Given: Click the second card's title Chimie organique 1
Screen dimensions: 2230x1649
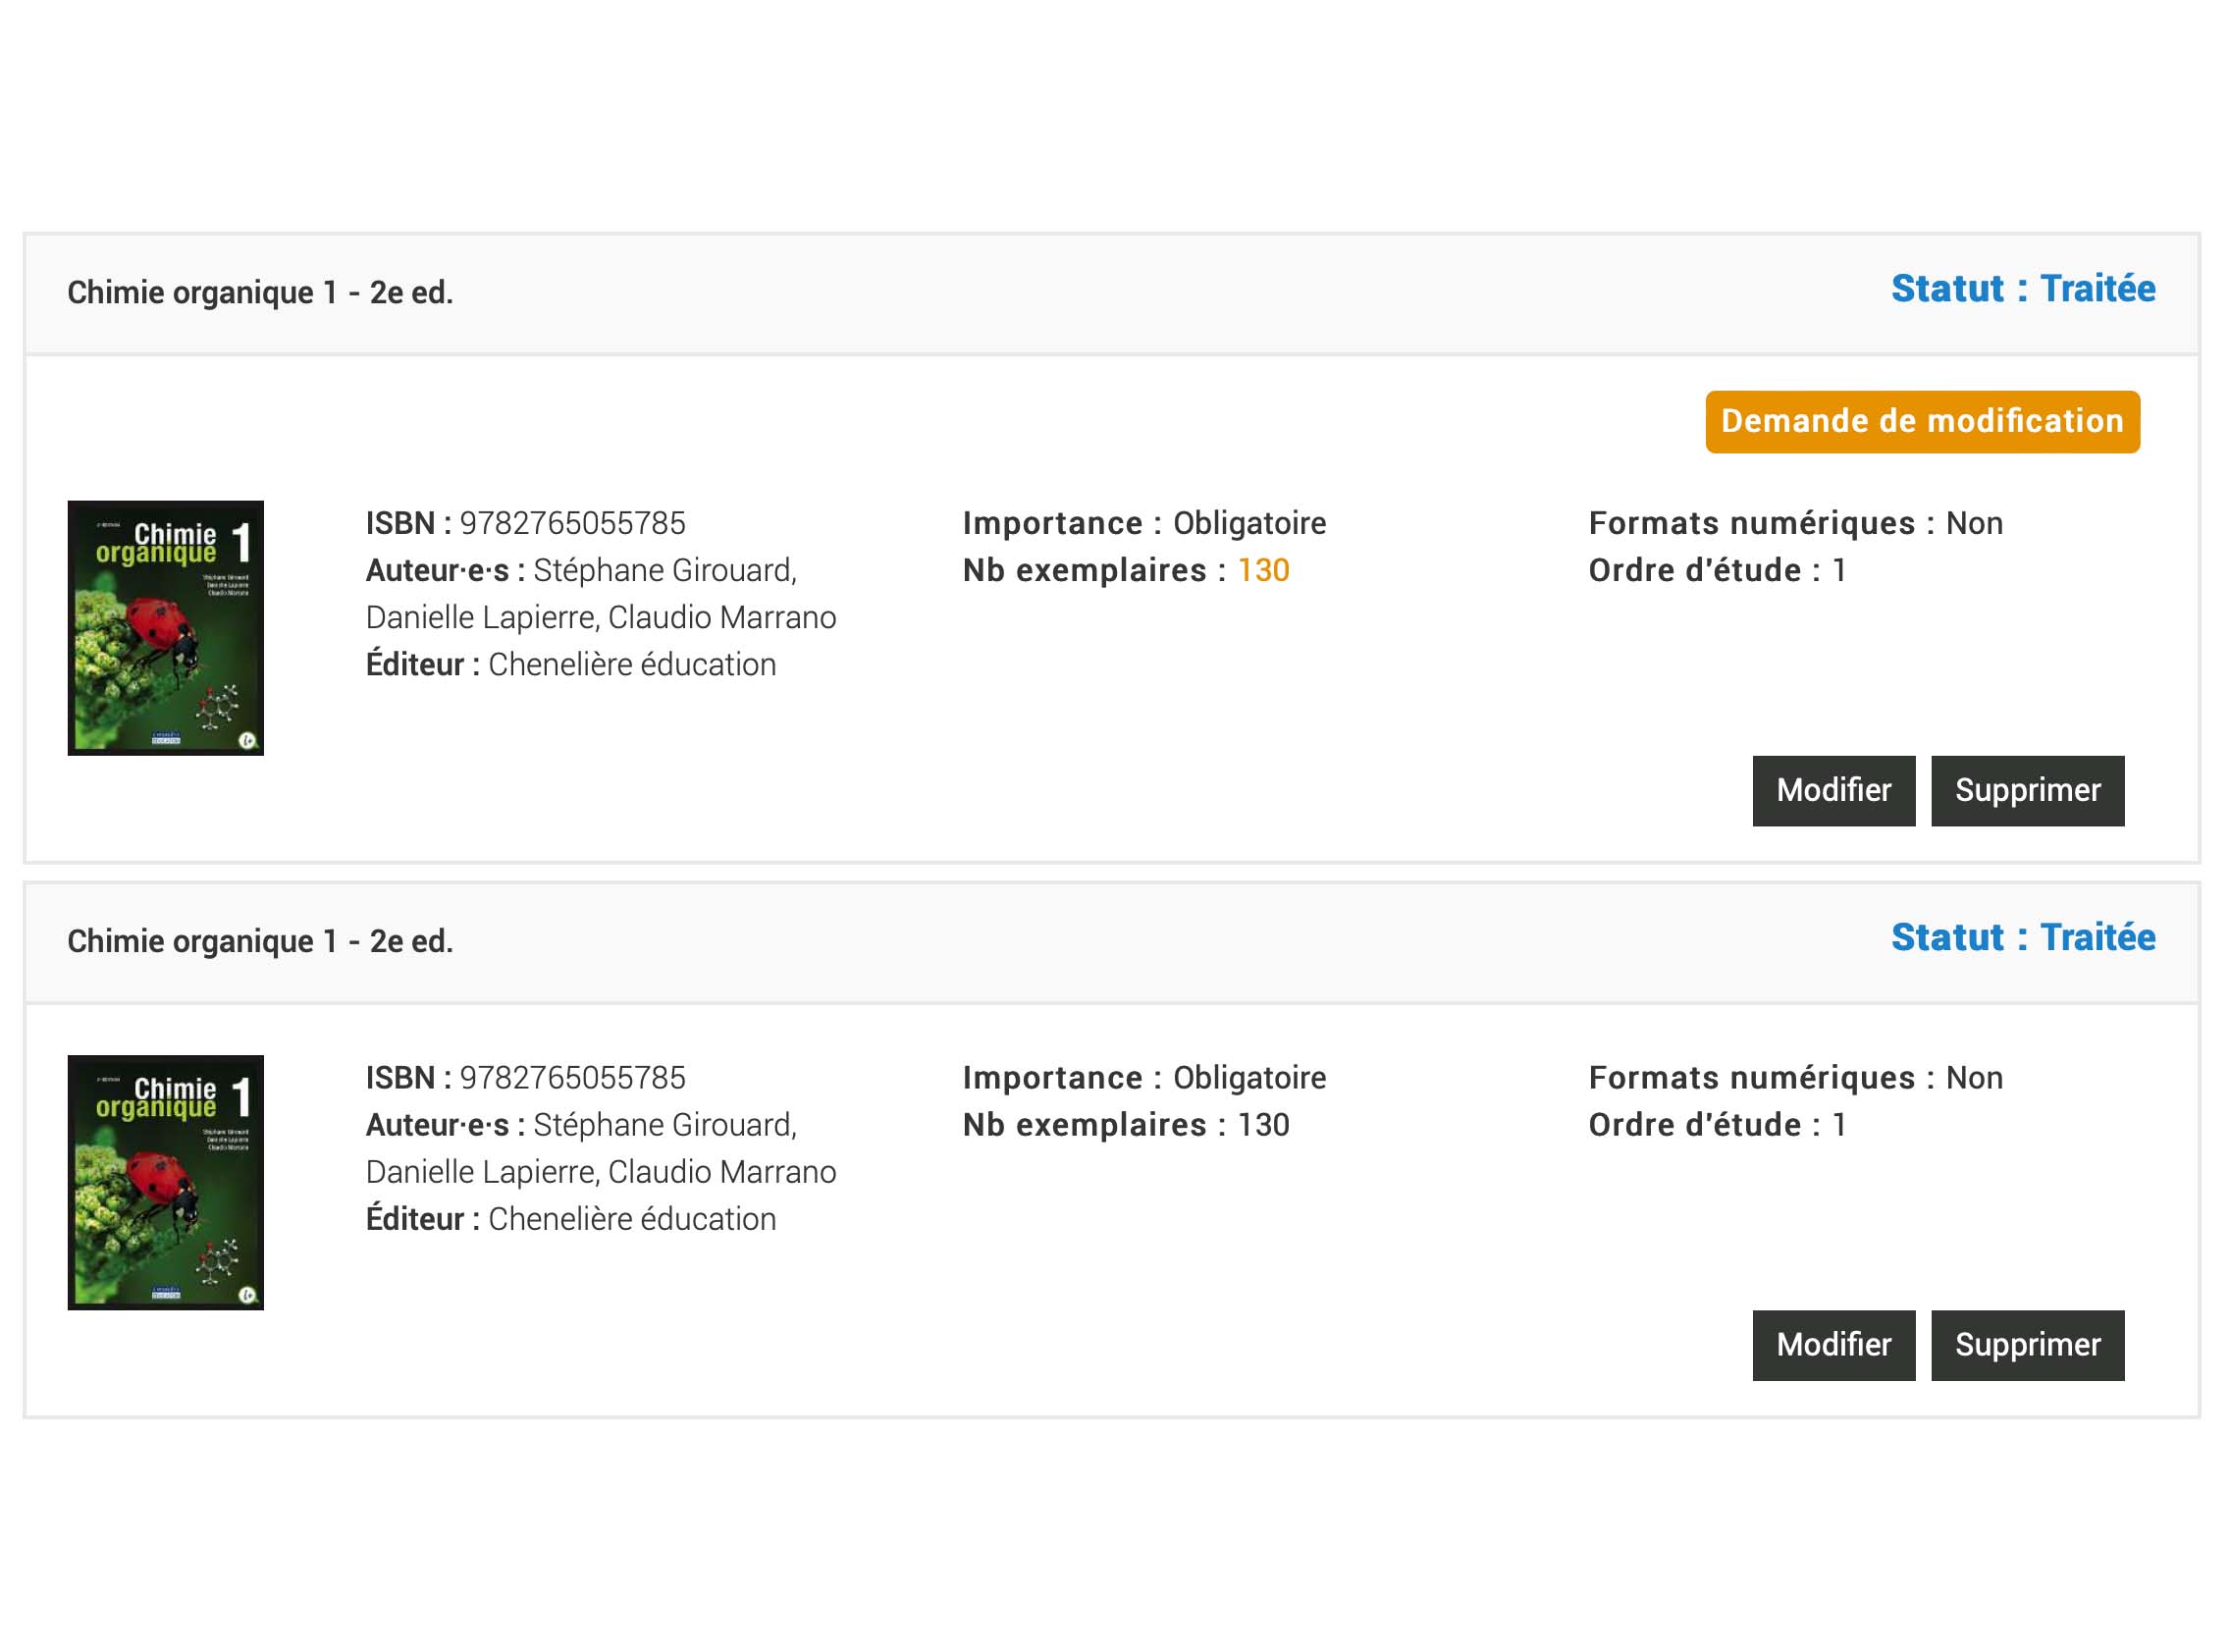Looking at the screenshot, I should (259, 940).
